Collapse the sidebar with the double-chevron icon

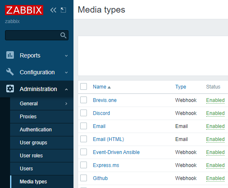[x=53, y=10]
